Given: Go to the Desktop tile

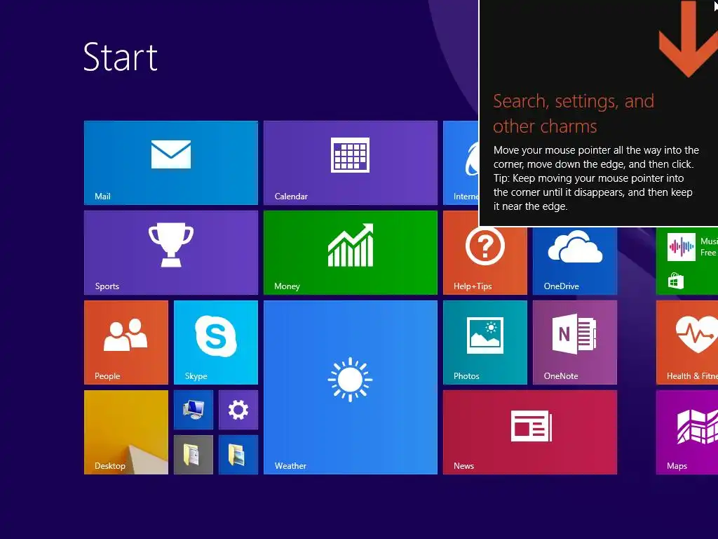Looking at the screenshot, I should [x=126, y=432].
